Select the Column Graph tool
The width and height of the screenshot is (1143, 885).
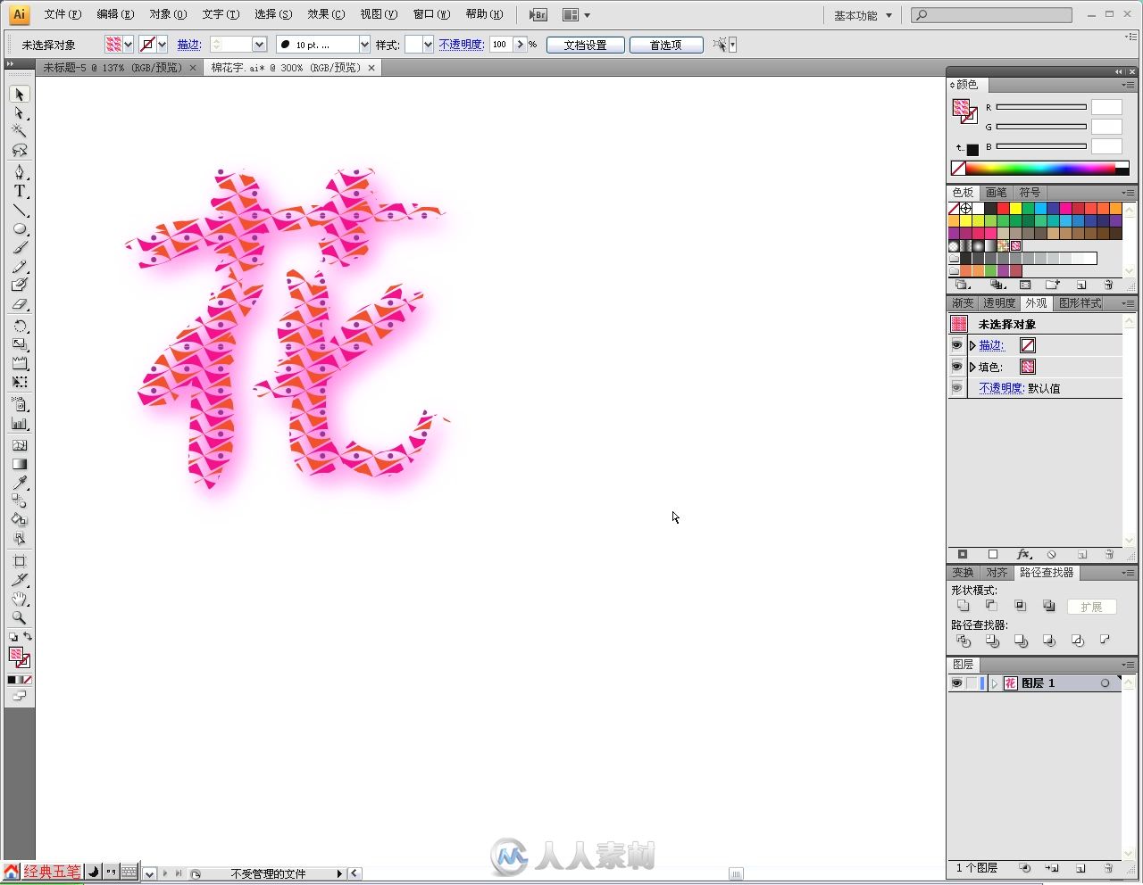click(x=20, y=425)
